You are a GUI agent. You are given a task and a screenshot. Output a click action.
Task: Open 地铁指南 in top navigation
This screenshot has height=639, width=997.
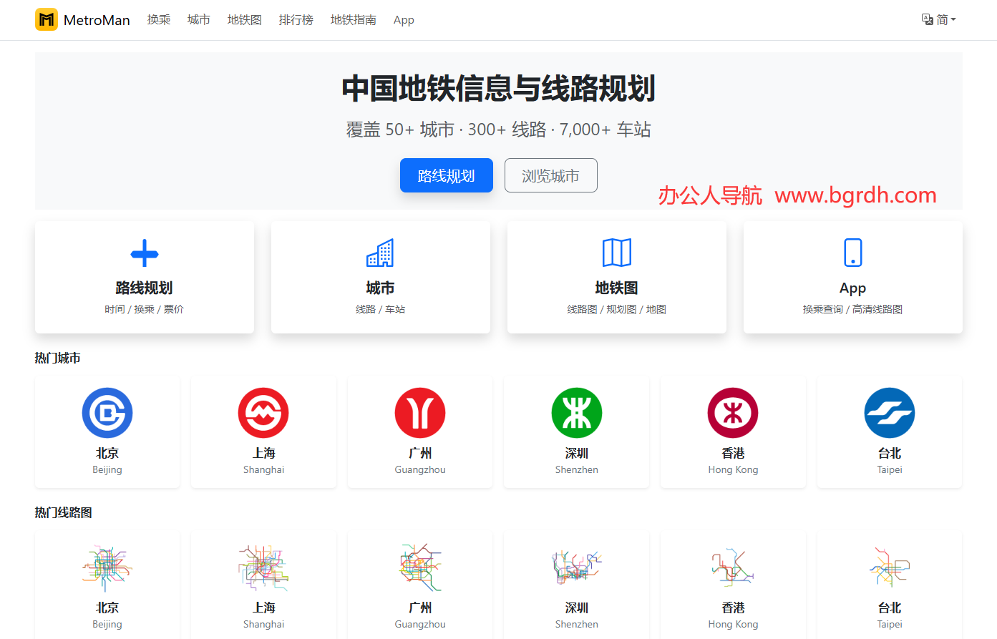[354, 20]
